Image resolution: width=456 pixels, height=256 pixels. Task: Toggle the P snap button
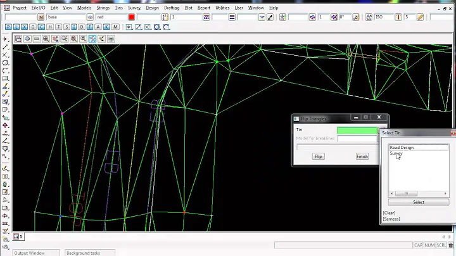click(8, 27)
